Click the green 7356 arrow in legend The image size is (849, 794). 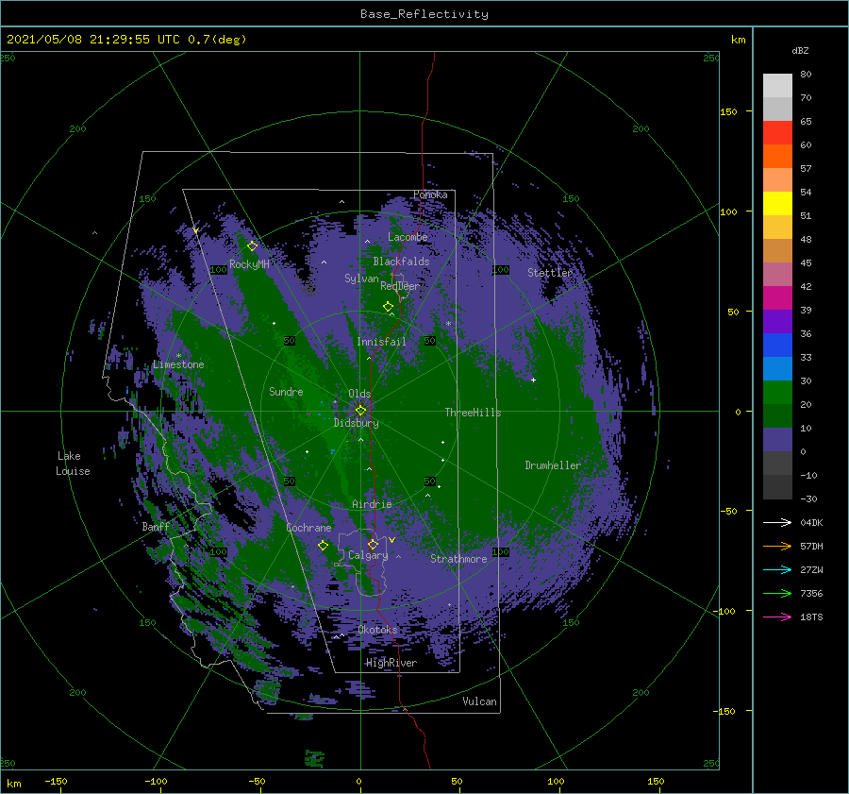(x=777, y=594)
